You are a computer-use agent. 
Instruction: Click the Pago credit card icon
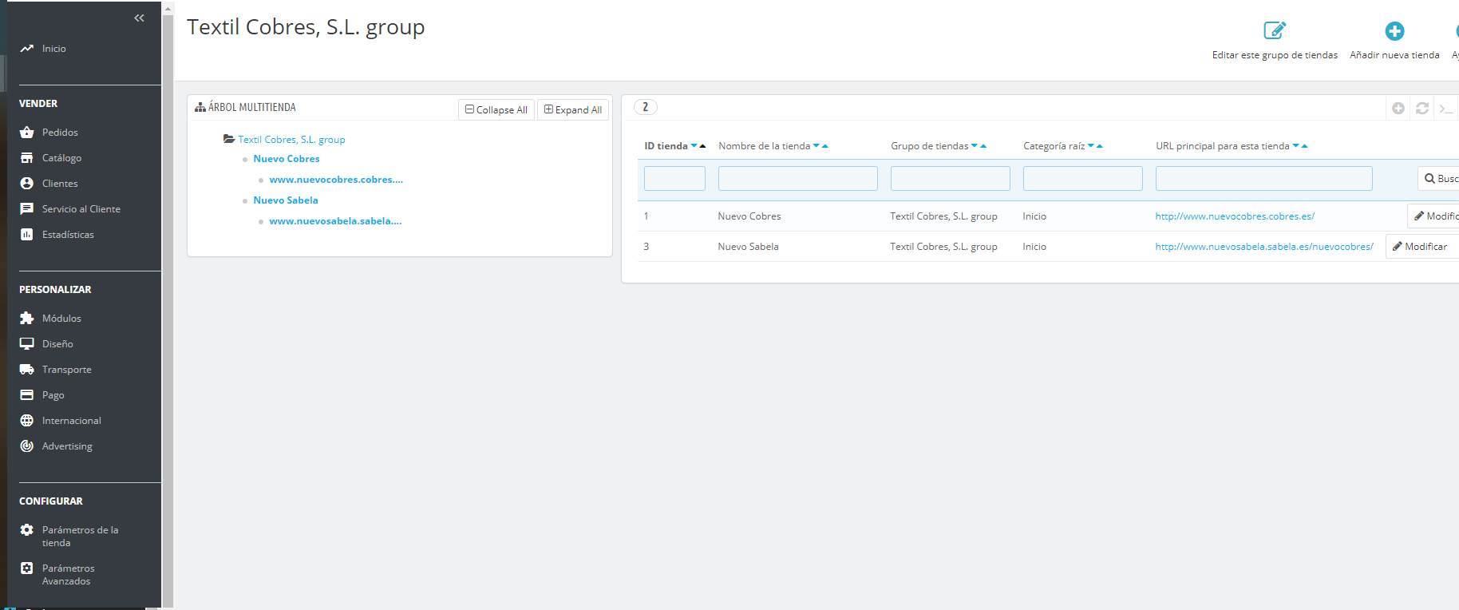(27, 394)
